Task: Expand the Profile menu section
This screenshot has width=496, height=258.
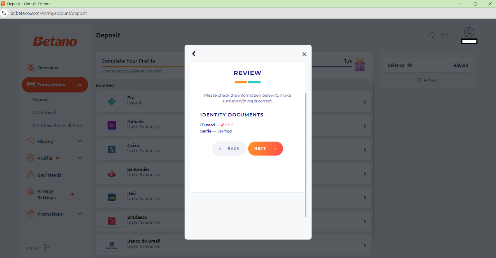Action: pyautogui.click(x=80, y=158)
